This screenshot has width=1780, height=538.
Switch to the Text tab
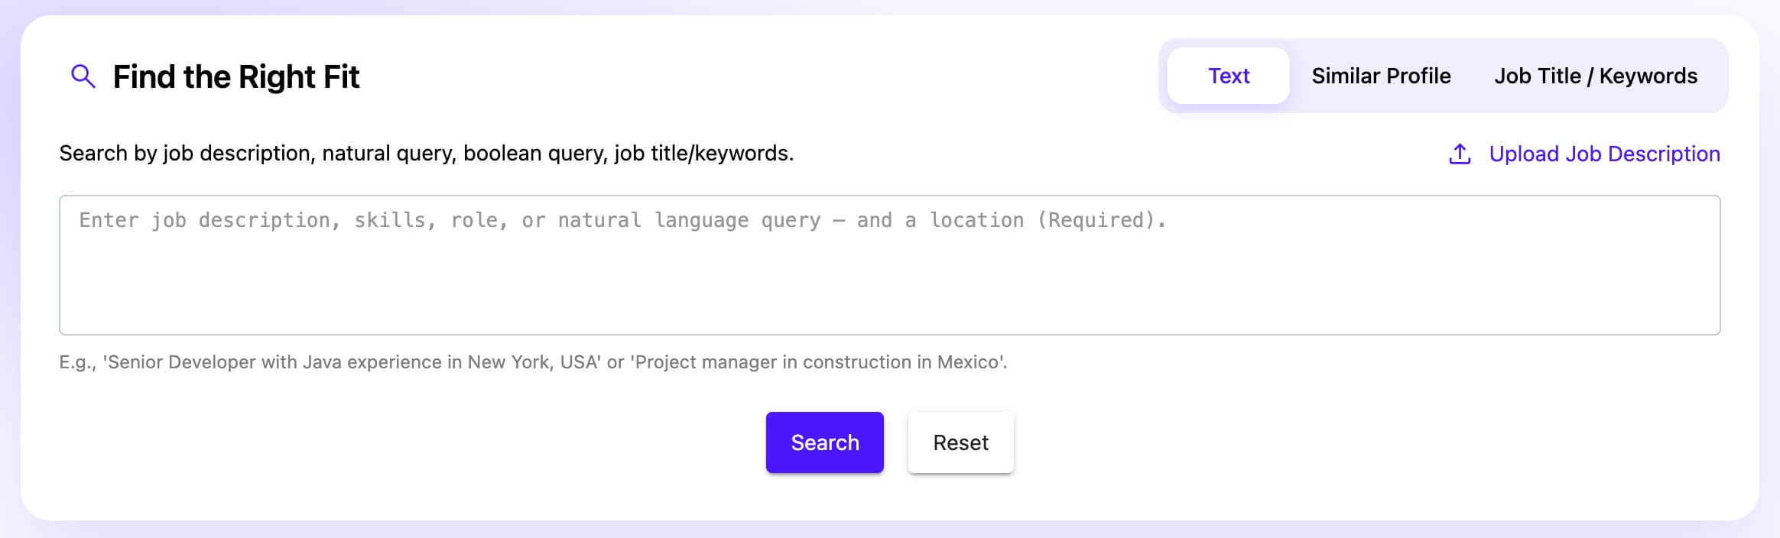click(1228, 76)
